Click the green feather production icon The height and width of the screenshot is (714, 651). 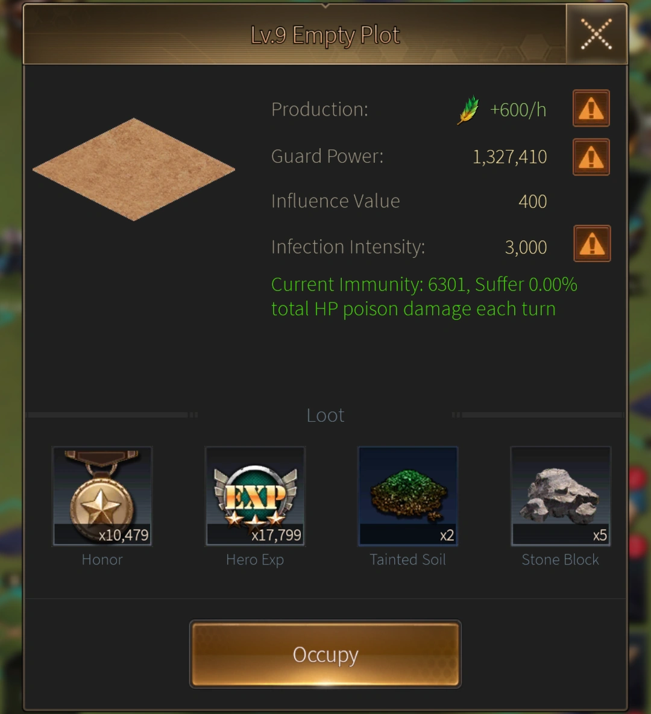[468, 110]
